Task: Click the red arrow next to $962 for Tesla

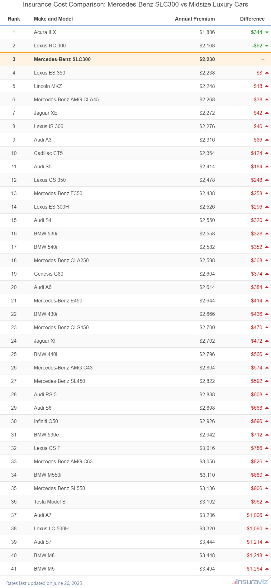Action: 267,502
